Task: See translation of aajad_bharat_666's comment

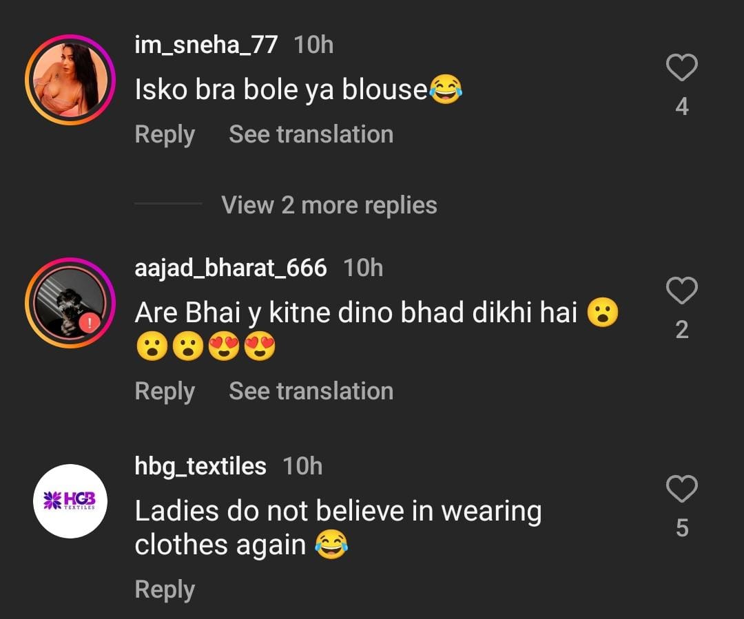Action: [x=311, y=391]
